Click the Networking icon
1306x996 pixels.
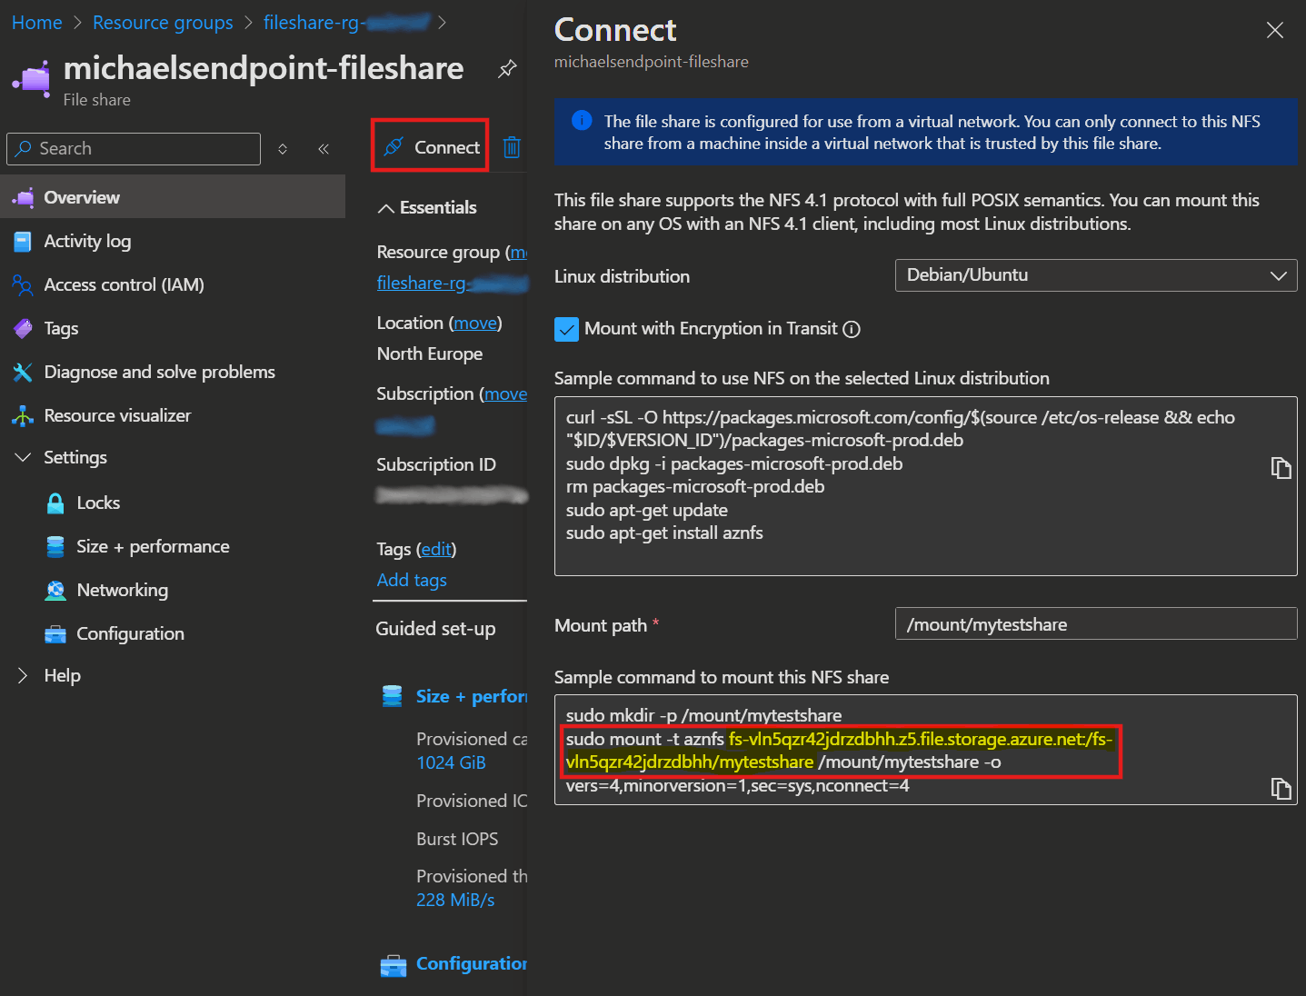(x=55, y=590)
